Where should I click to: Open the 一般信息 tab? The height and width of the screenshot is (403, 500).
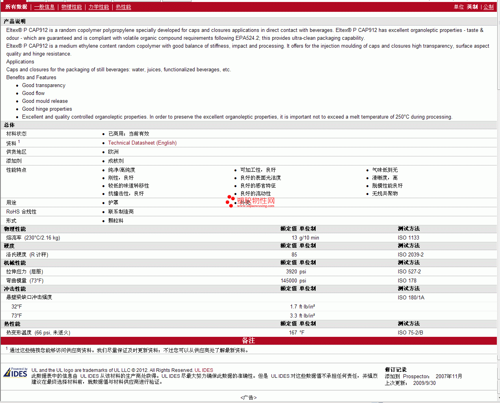(45, 7)
